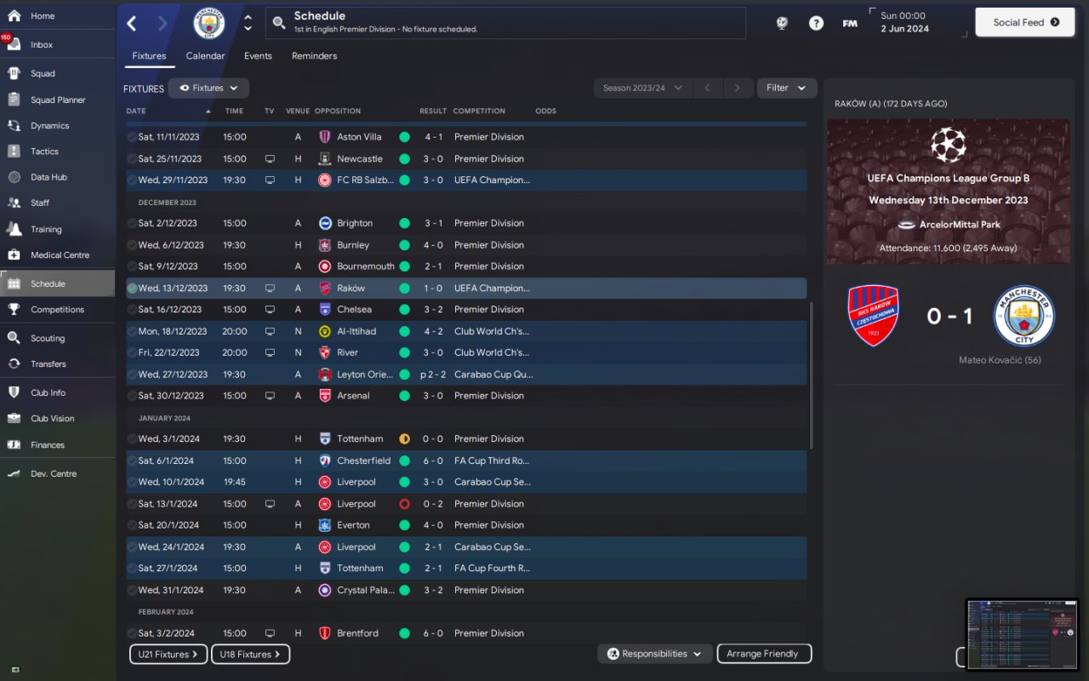Click the Manchester City club badge
The width and height of the screenshot is (1089, 681).
208,23
